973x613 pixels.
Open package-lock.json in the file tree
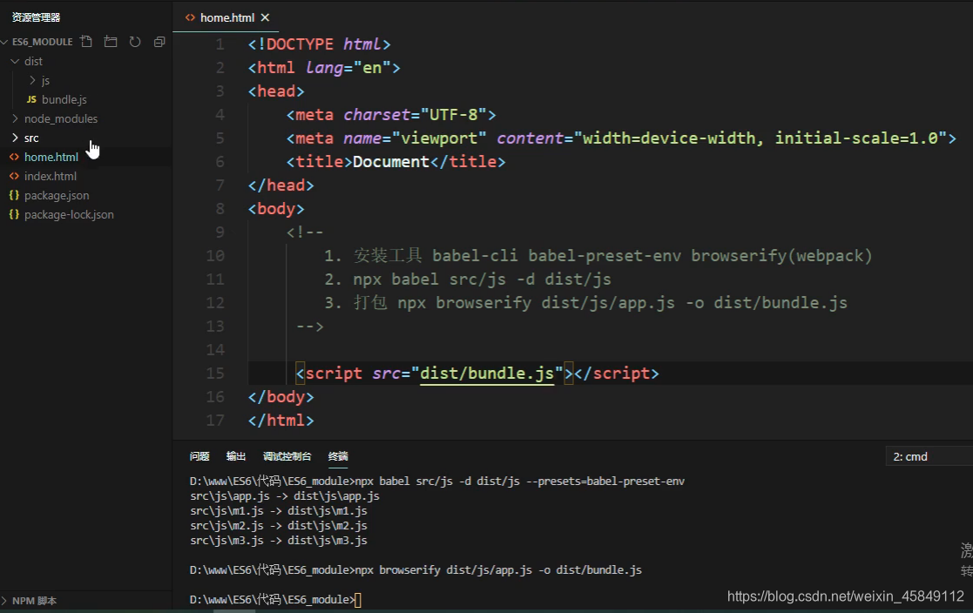[69, 215]
